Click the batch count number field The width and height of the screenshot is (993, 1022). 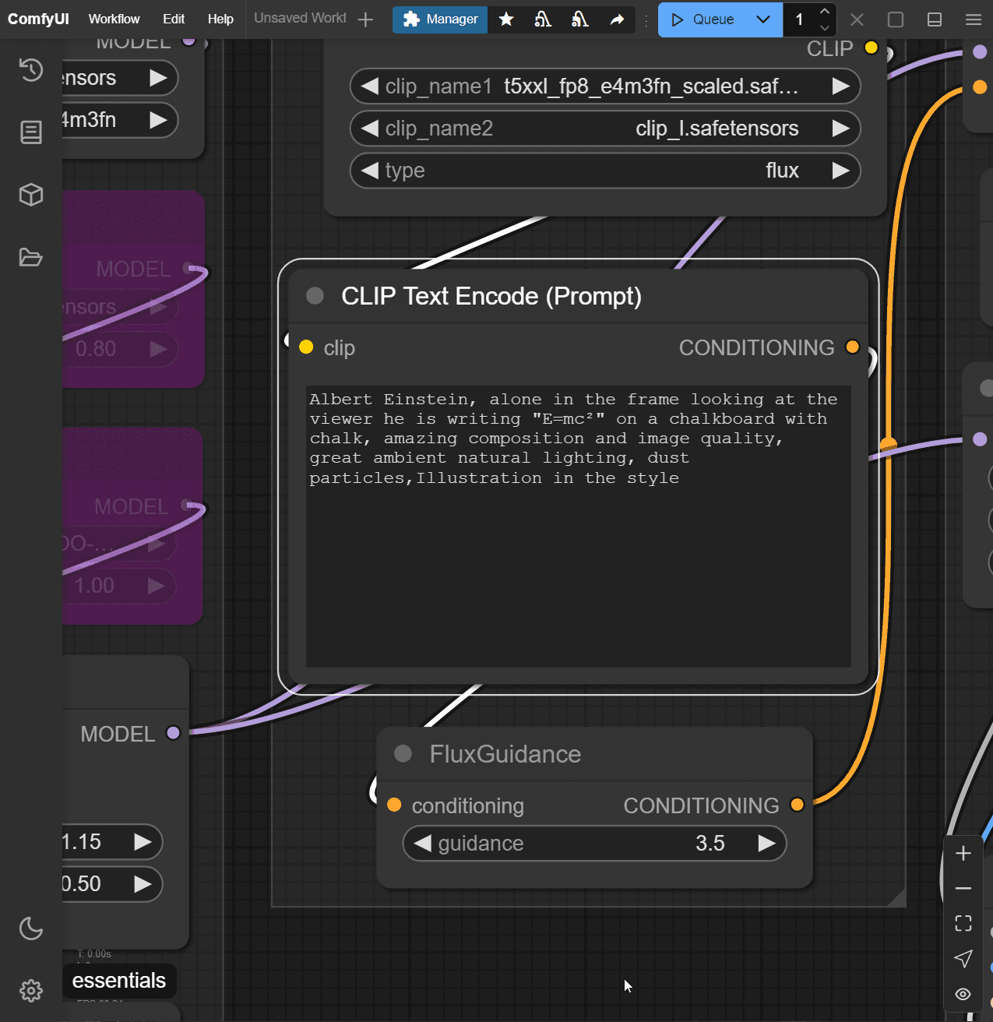[800, 19]
